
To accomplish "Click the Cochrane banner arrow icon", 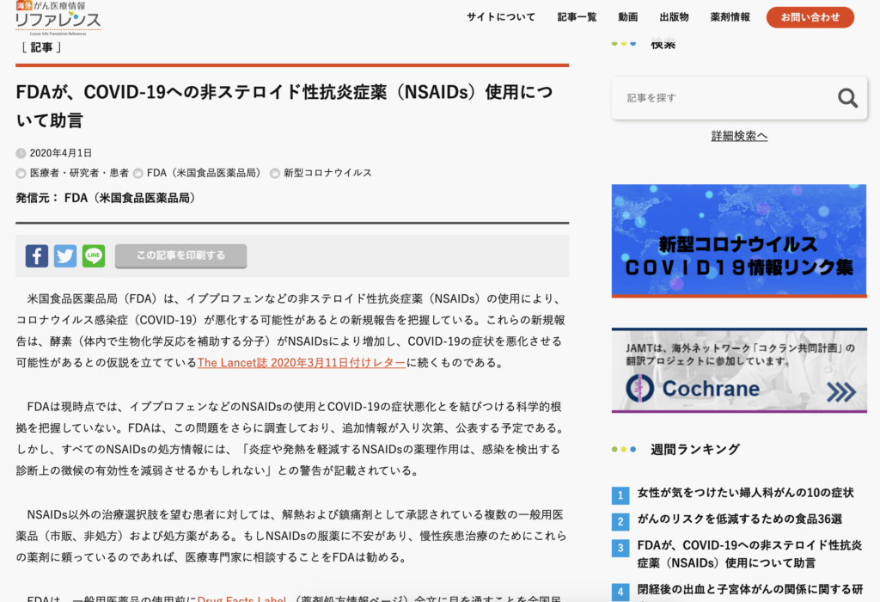I will [840, 390].
